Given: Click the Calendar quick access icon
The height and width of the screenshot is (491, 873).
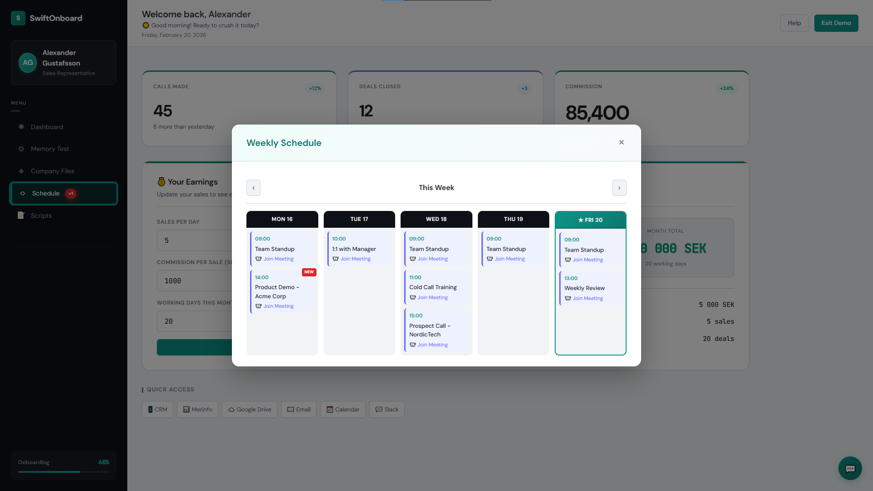Looking at the screenshot, I should click(330, 410).
